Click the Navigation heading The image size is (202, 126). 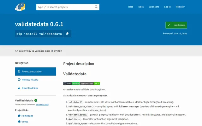pos(22,63)
